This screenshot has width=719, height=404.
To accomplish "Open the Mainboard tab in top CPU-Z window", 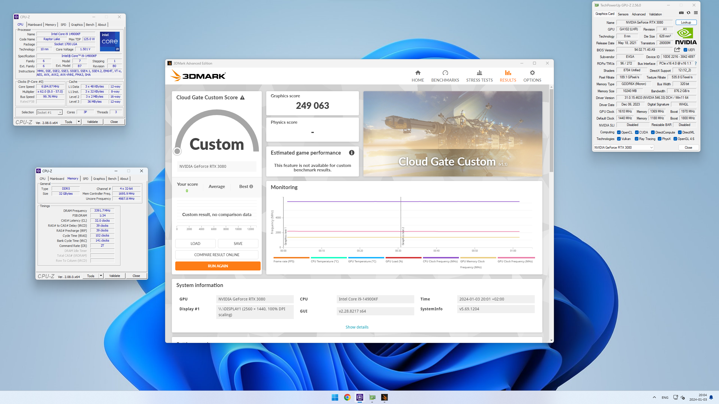I will [35, 25].
